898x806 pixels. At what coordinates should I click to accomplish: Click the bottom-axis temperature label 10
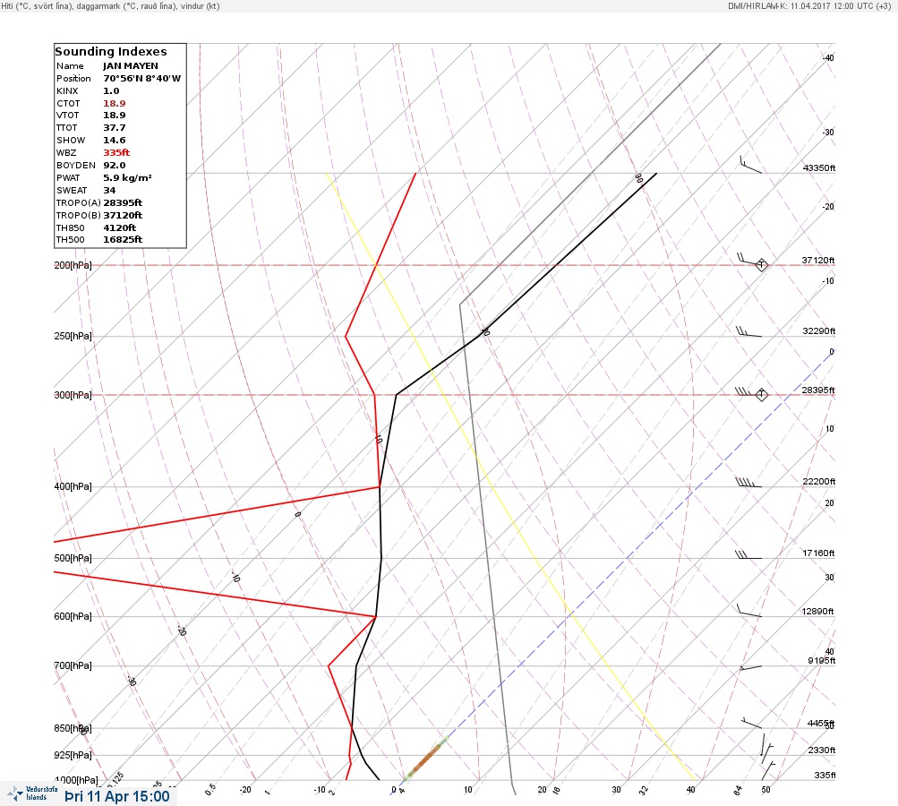468,789
